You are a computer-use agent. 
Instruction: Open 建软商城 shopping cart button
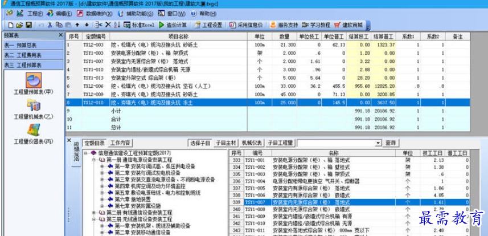point(348,25)
